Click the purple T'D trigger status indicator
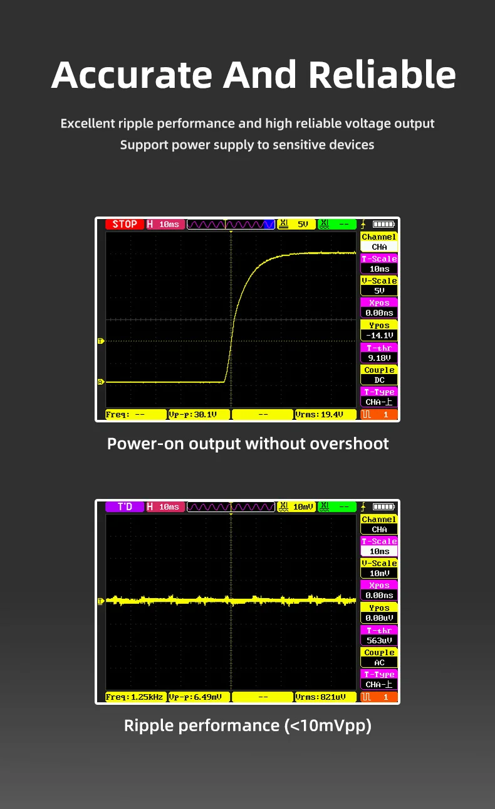495x809 pixels. (125, 506)
